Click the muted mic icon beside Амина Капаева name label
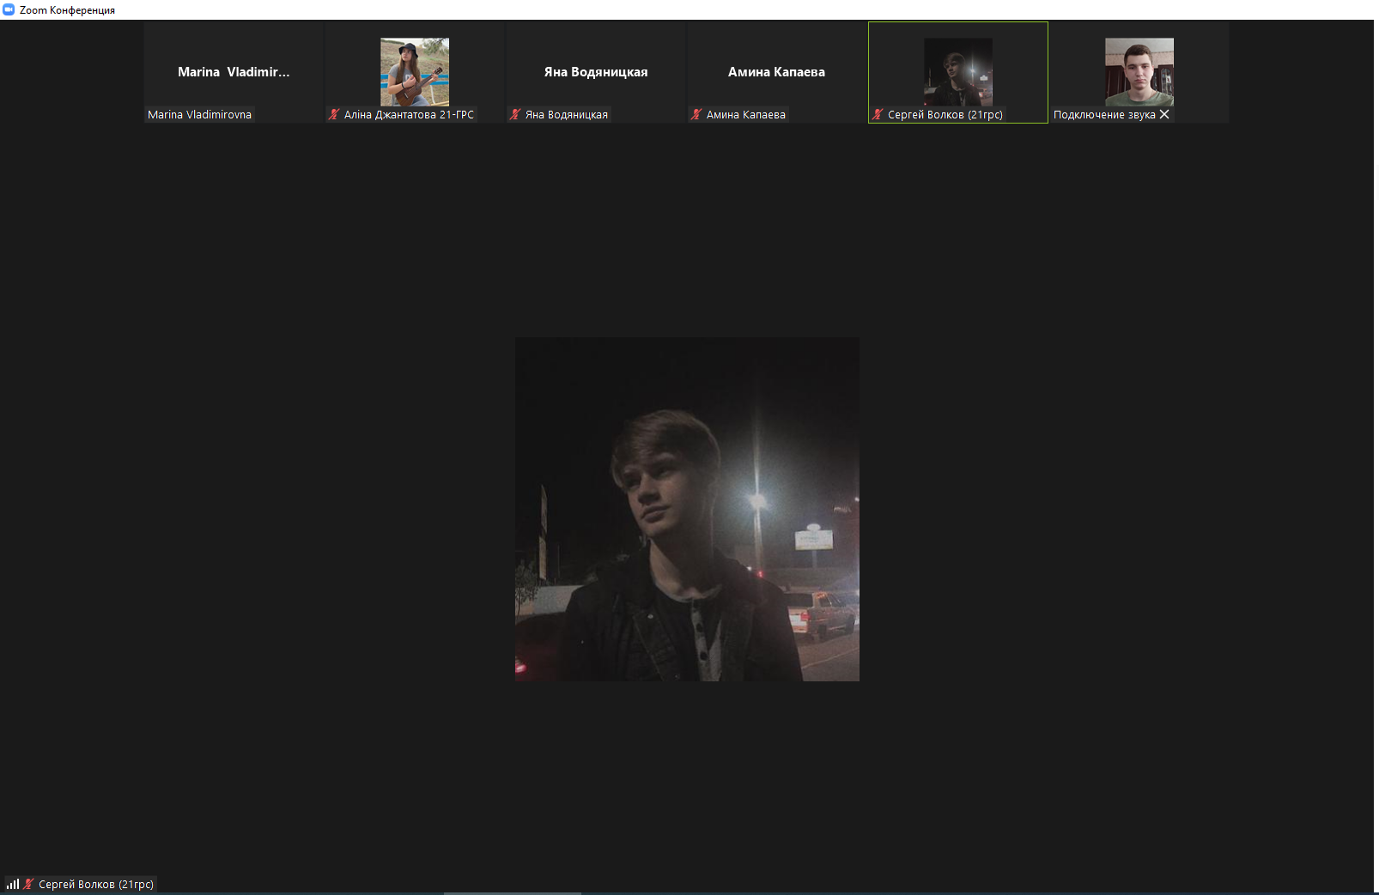The width and height of the screenshot is (1379, 895). [697, 114]
